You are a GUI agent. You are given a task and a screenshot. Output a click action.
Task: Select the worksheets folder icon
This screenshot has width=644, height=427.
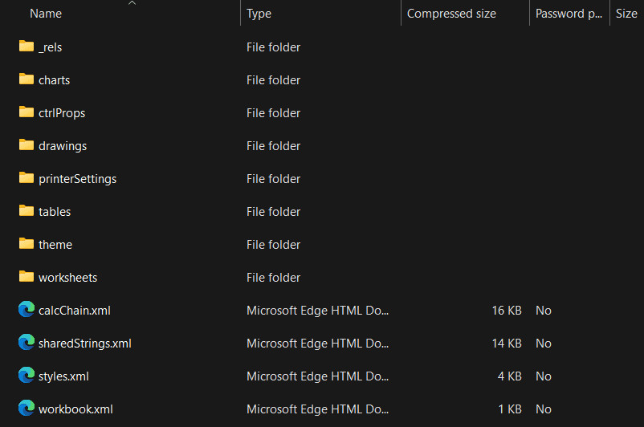tap(26, 277)
